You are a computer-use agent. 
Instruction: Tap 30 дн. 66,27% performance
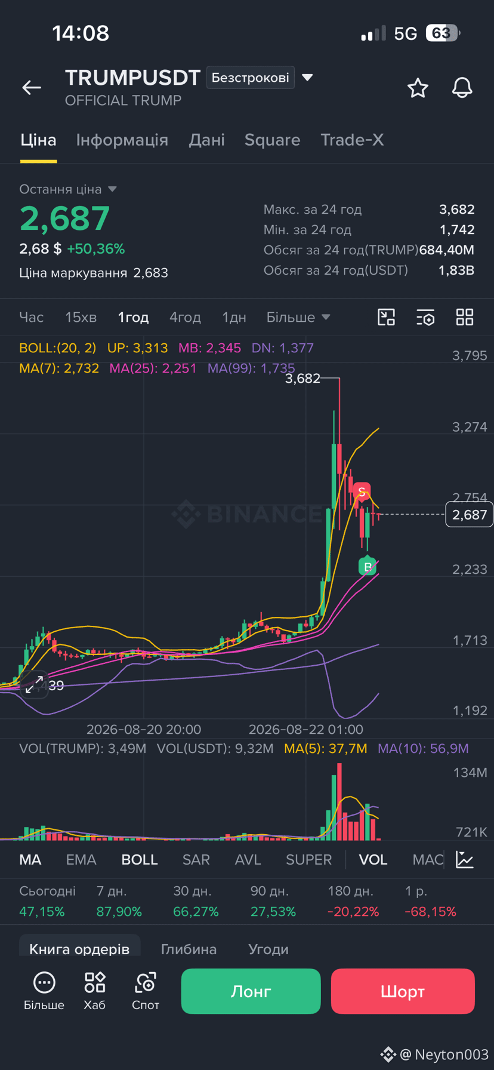click(196, 902)
